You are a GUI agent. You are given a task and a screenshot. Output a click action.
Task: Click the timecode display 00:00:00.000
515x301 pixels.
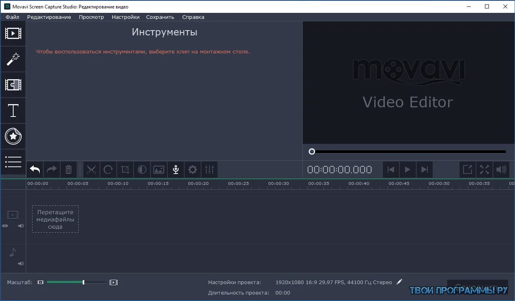tap(340, 170)
